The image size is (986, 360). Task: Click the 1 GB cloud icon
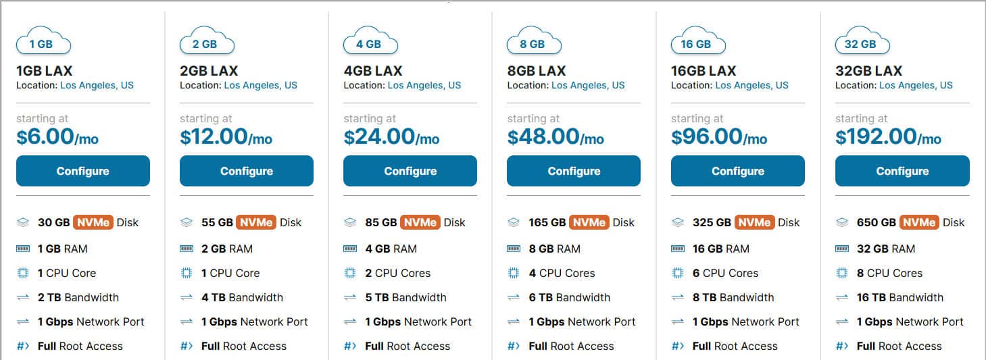point(43,42)
